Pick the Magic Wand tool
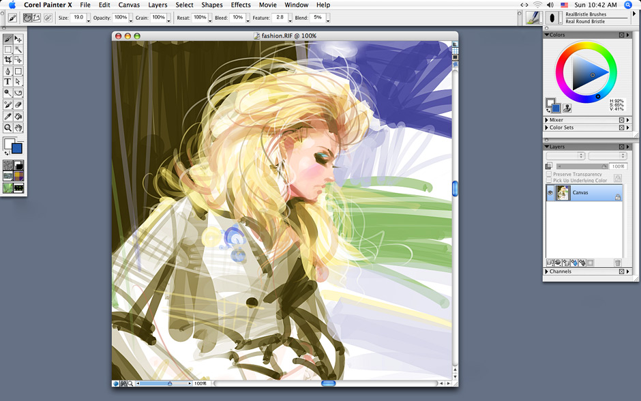641x401 pixels. click(x=18, y=50)
